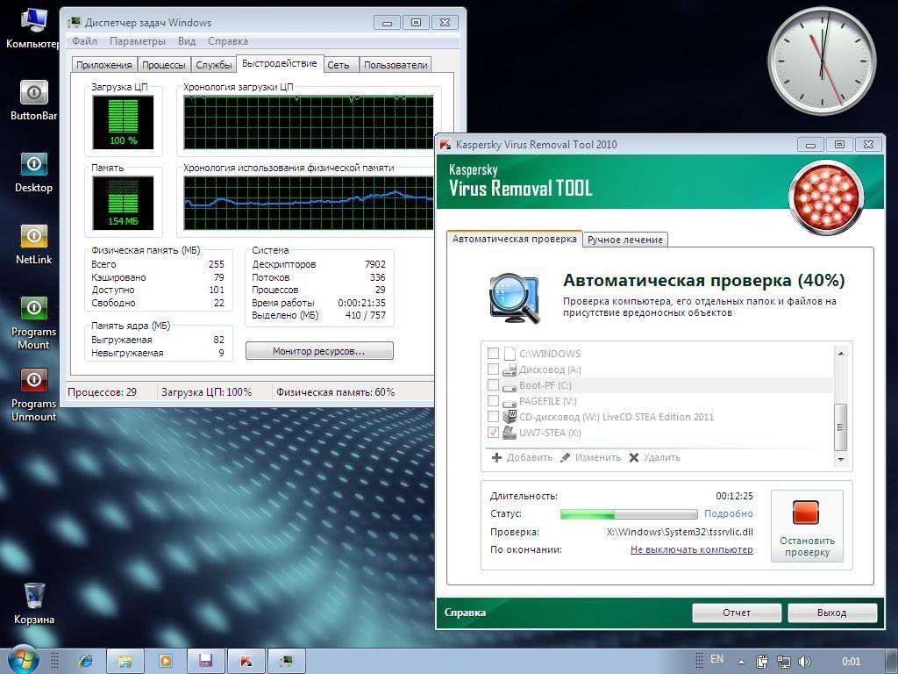Toggle the C:\WINDOWS checkbox
898x674 pixels.
(x=493, y=353)
